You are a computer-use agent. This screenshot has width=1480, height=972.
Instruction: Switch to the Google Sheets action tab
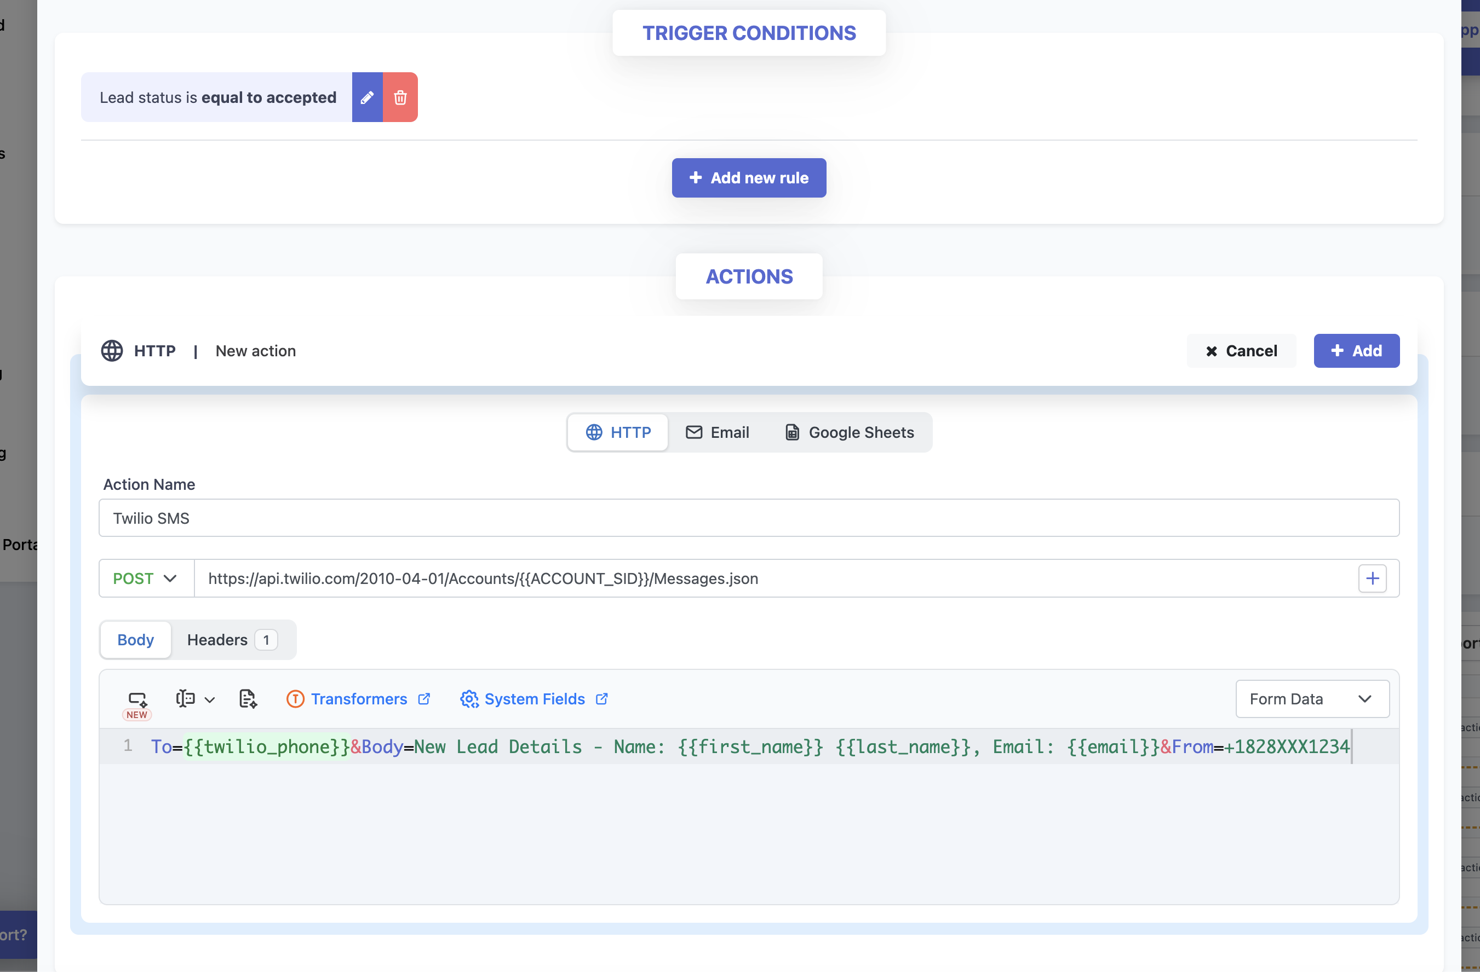(x=849, y=432)
